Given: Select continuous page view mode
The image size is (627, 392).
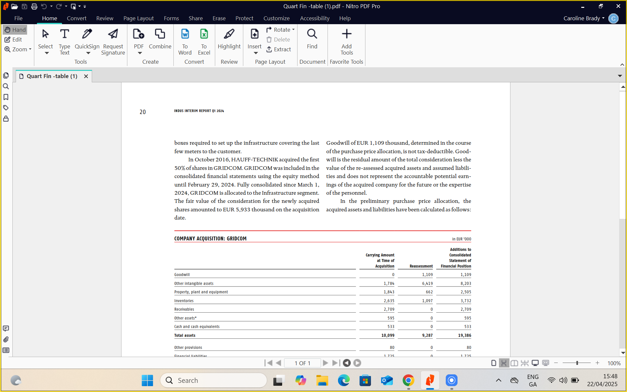Looking at the screenshot, I should click(x=504, y=363).
